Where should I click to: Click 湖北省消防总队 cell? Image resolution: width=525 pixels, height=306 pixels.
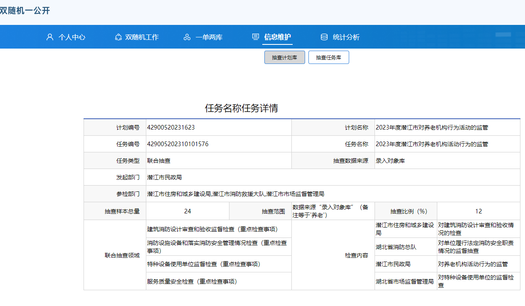coord(396,247)
